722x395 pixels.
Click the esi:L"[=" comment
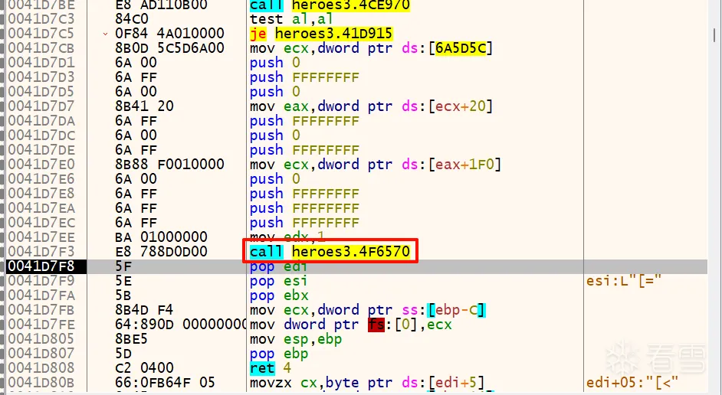coord(621,281)
